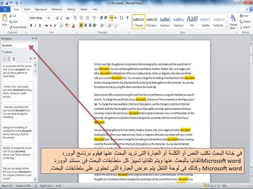253x189 pixels.
Task: Increase paragraph indent
Action: click(105, 18)
